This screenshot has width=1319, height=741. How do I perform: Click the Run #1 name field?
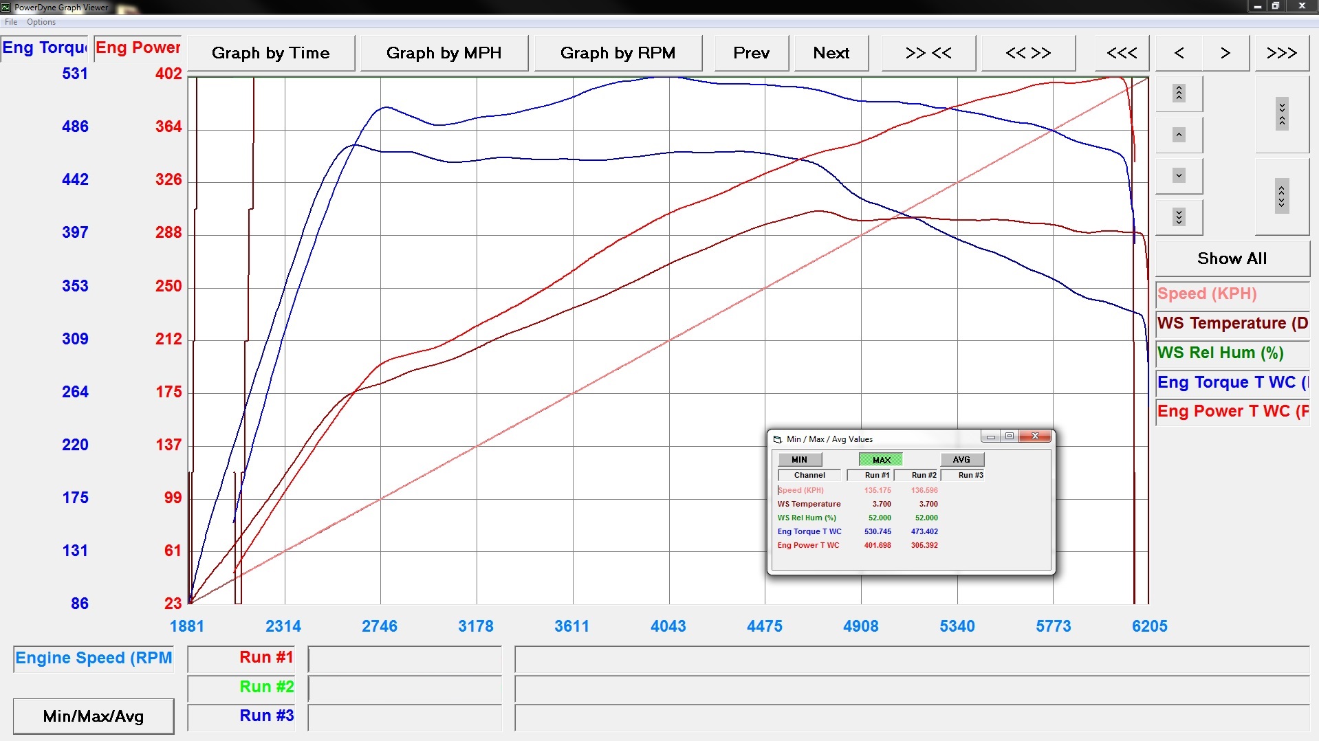coord(405,659)
